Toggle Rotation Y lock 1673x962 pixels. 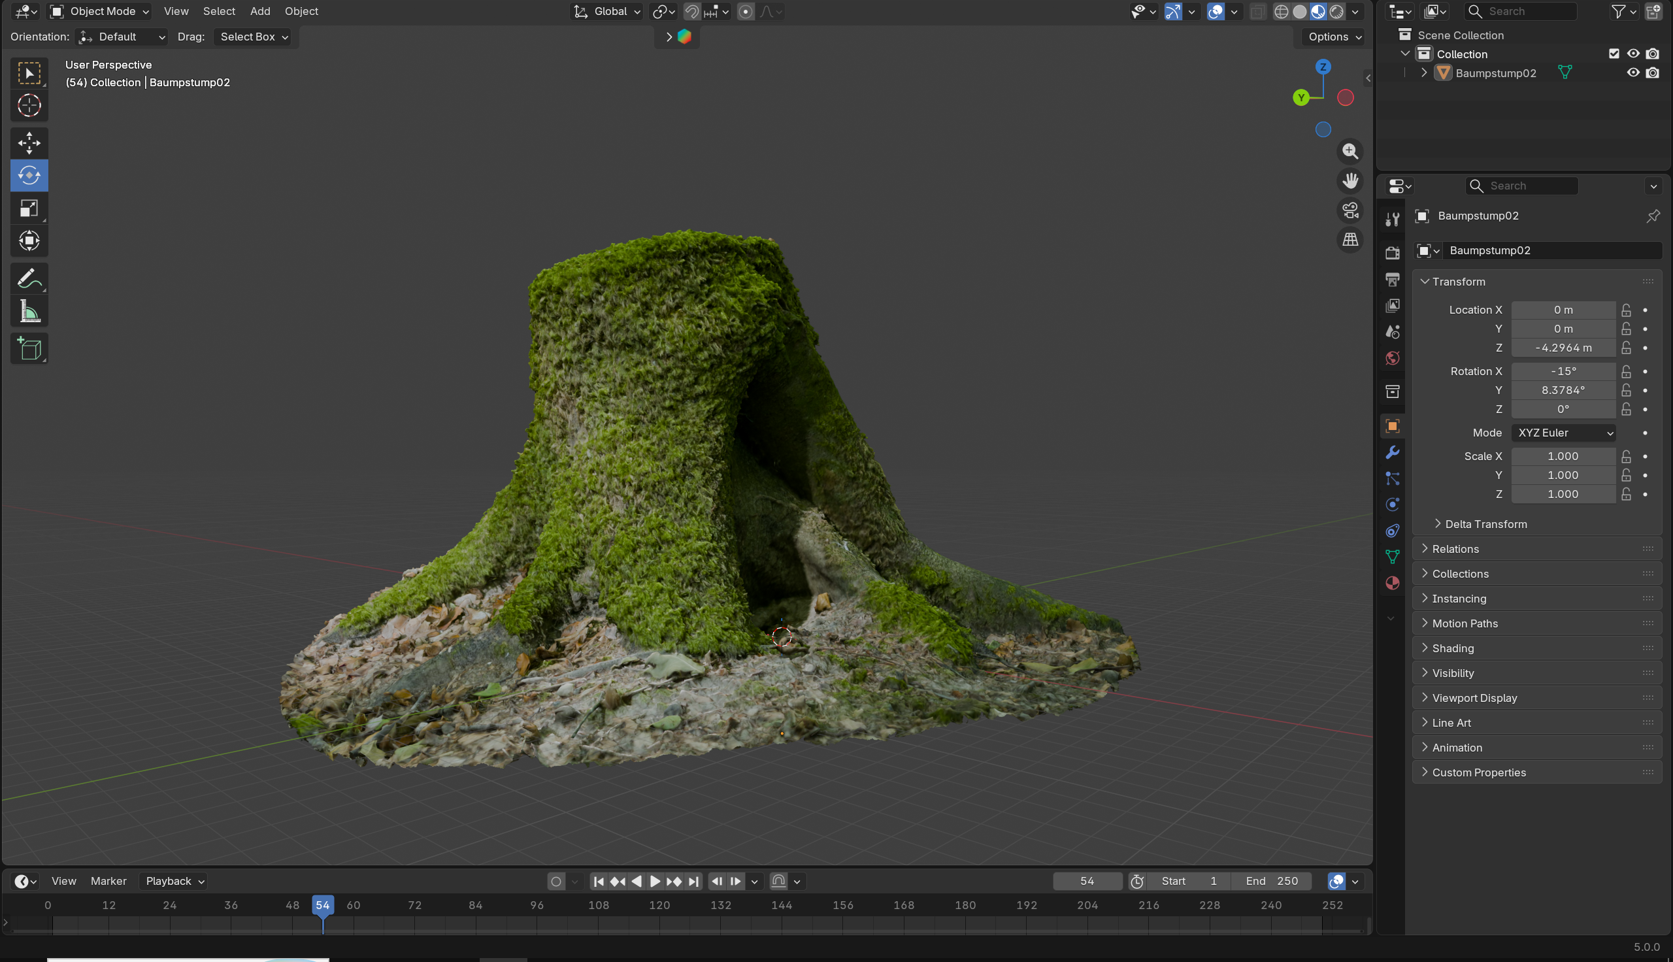1626,390
